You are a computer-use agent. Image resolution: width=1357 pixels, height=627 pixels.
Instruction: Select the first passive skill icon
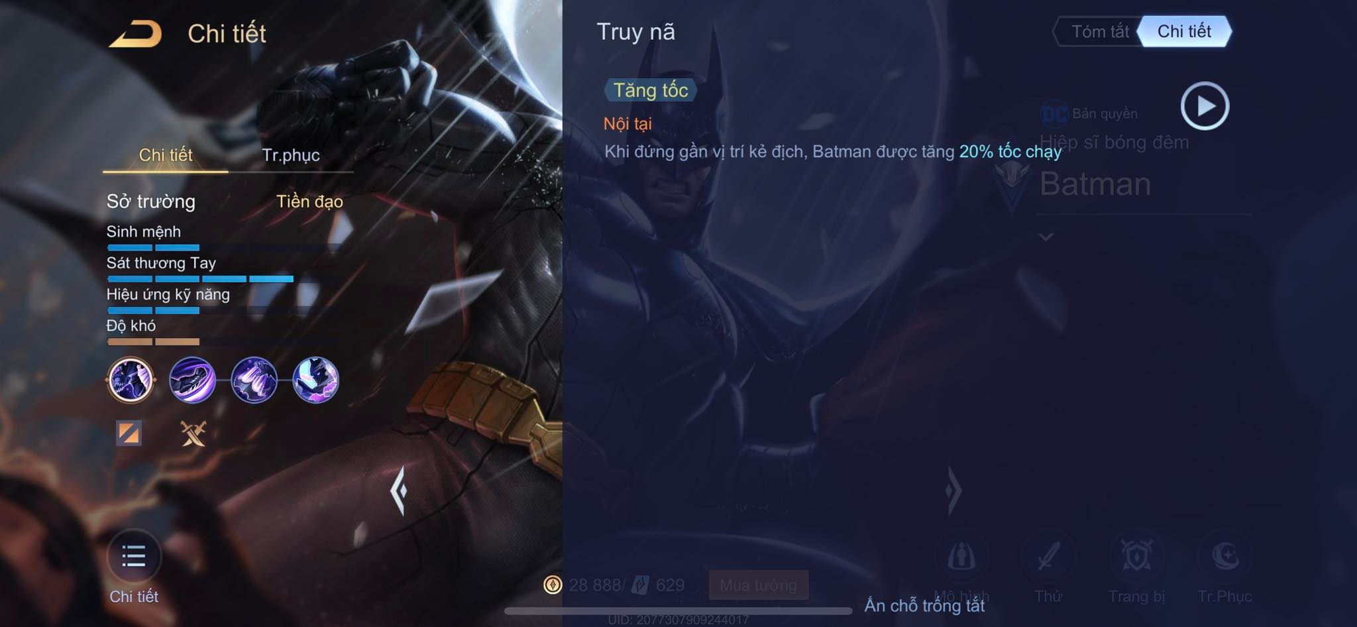(131, 380)
